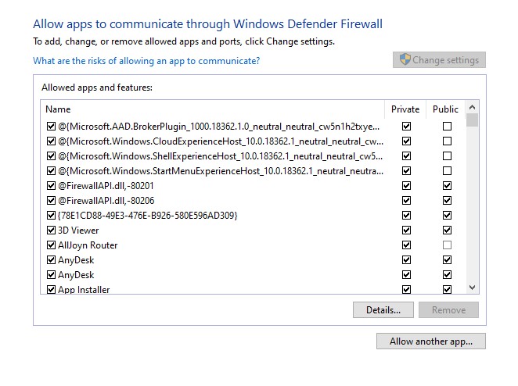The image size is (518, 386).
Task: Uncheck the FirewallAPI.dll,-80206 name checkbox
Action: (51, 201)
